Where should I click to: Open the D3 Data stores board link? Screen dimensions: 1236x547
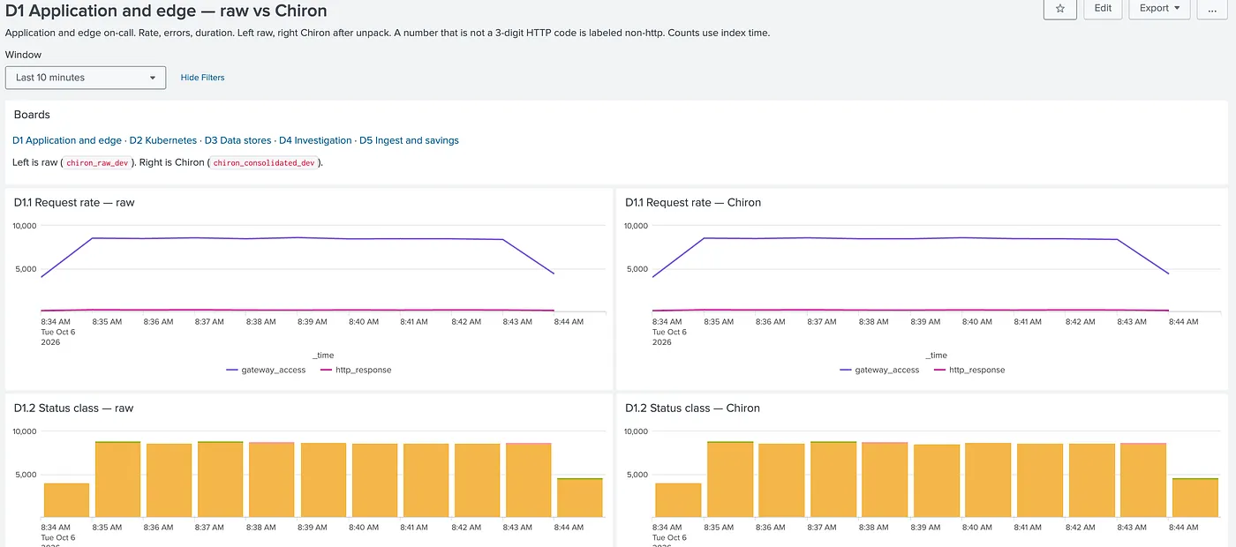237,140
